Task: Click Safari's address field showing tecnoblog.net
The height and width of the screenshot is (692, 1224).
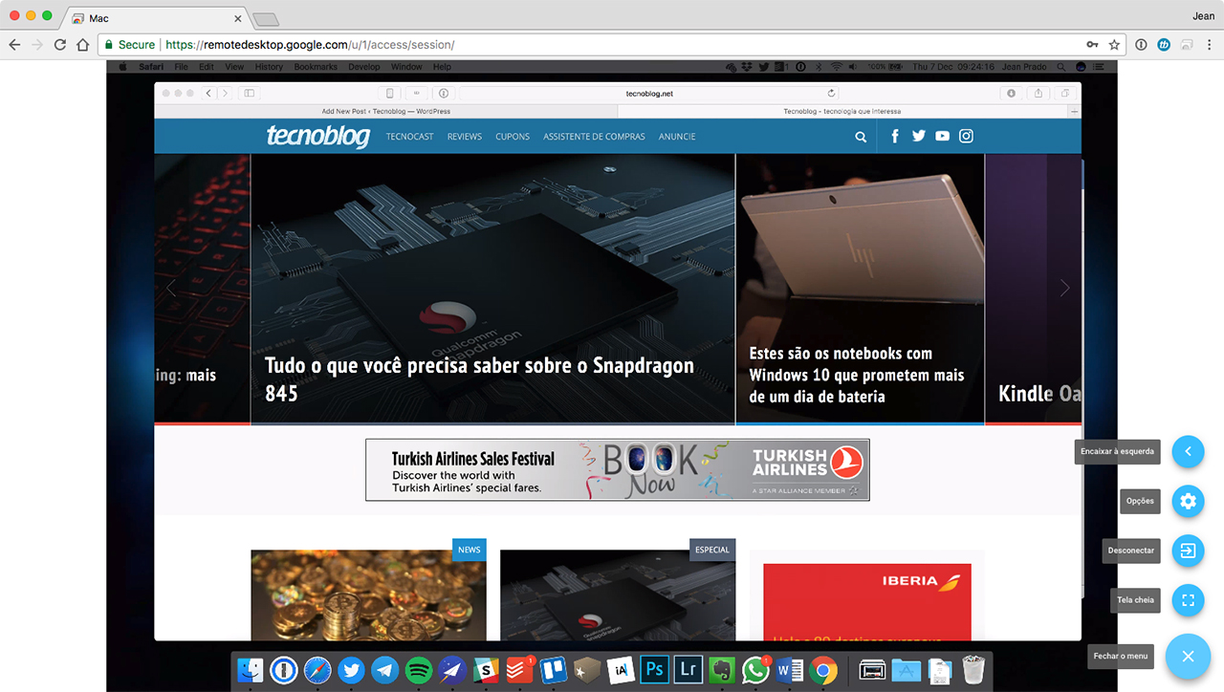Action: pos(650,94)
